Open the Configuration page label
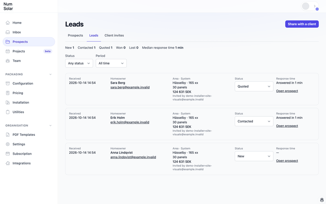This screenshot has width=326, height=204. [23, 84]
